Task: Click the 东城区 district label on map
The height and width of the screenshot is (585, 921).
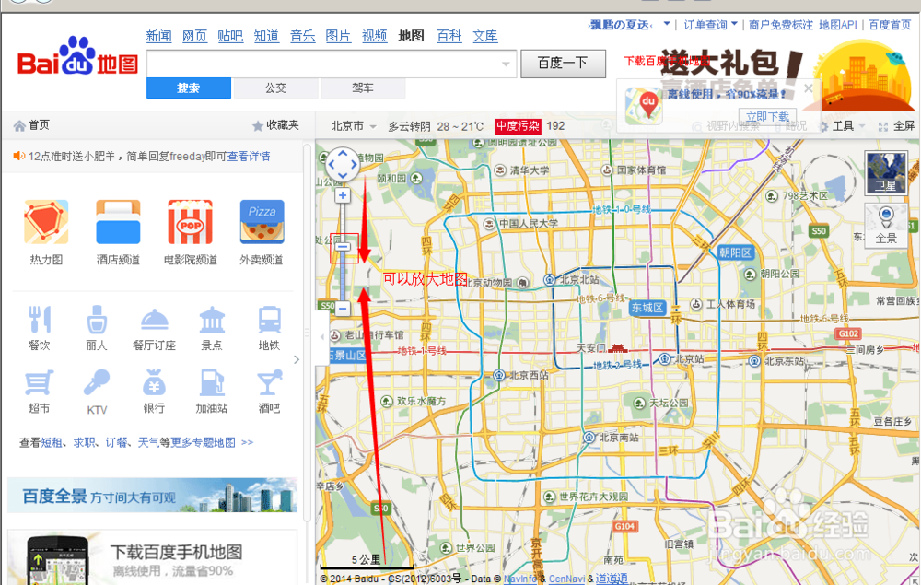Action: [647, 307]
